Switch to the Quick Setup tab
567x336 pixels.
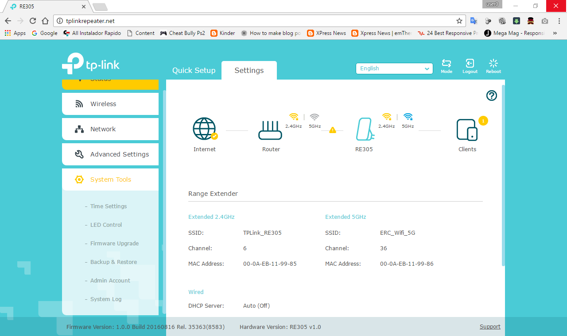194,70
